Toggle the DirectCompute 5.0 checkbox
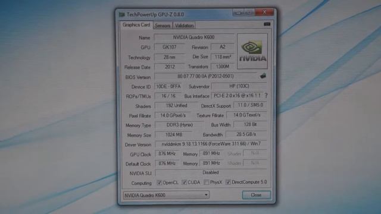This screenshot has width=381, height=214. pyautogui.click(x=228, y=182)
